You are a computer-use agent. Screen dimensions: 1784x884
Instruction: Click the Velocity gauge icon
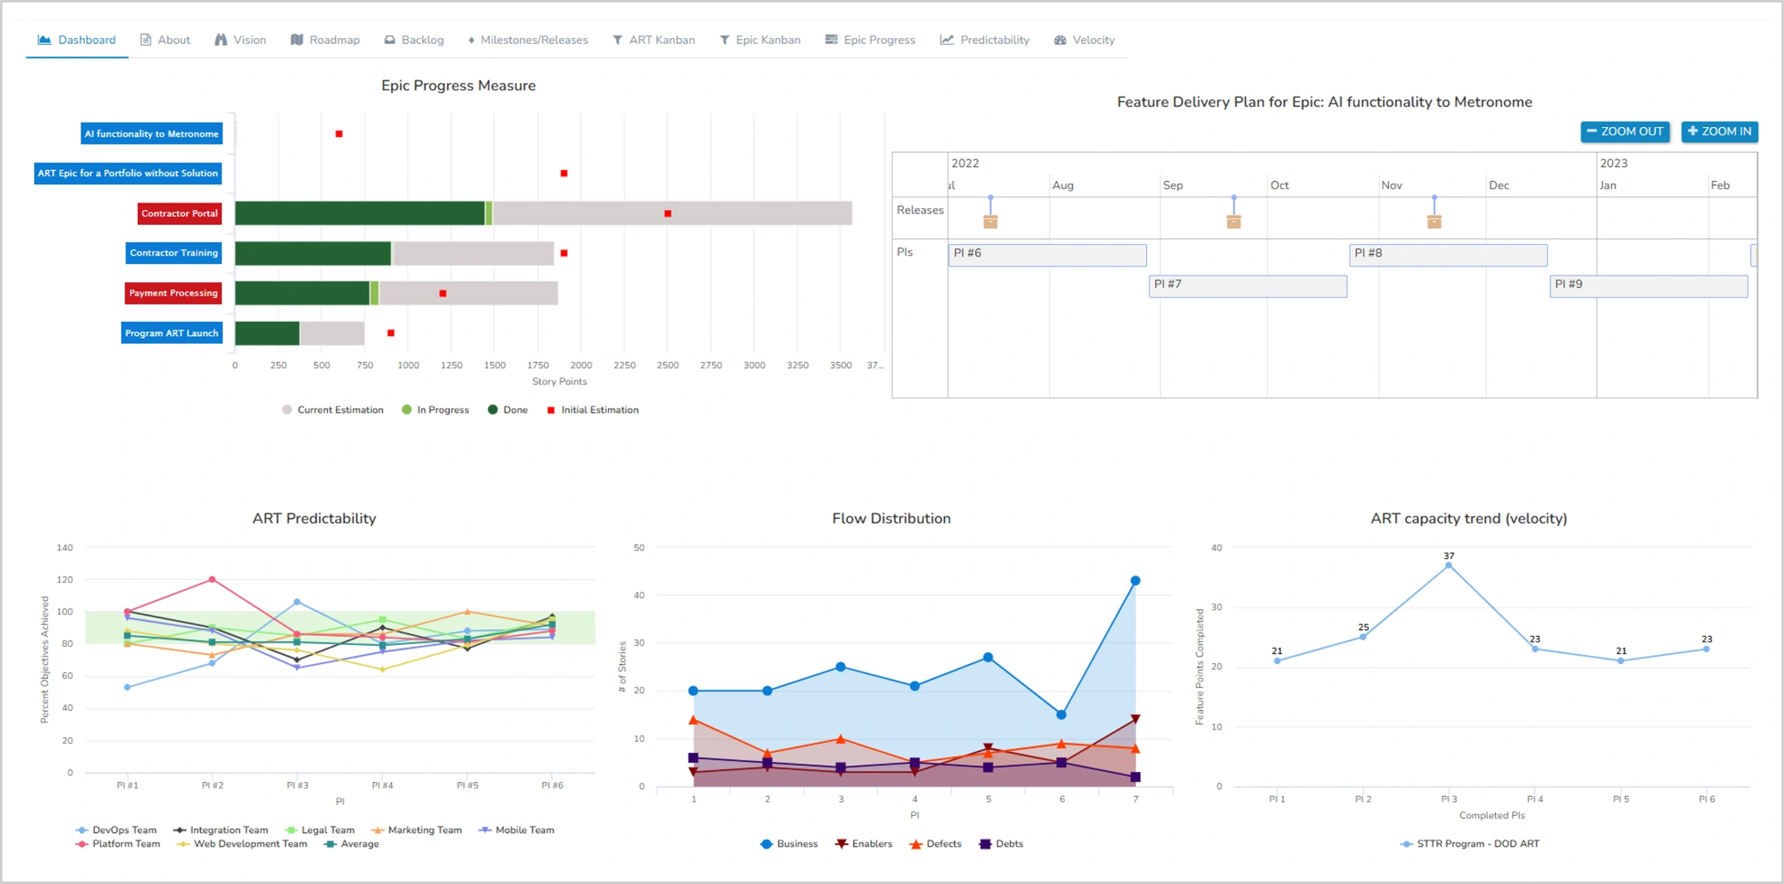coord(1060,40)
